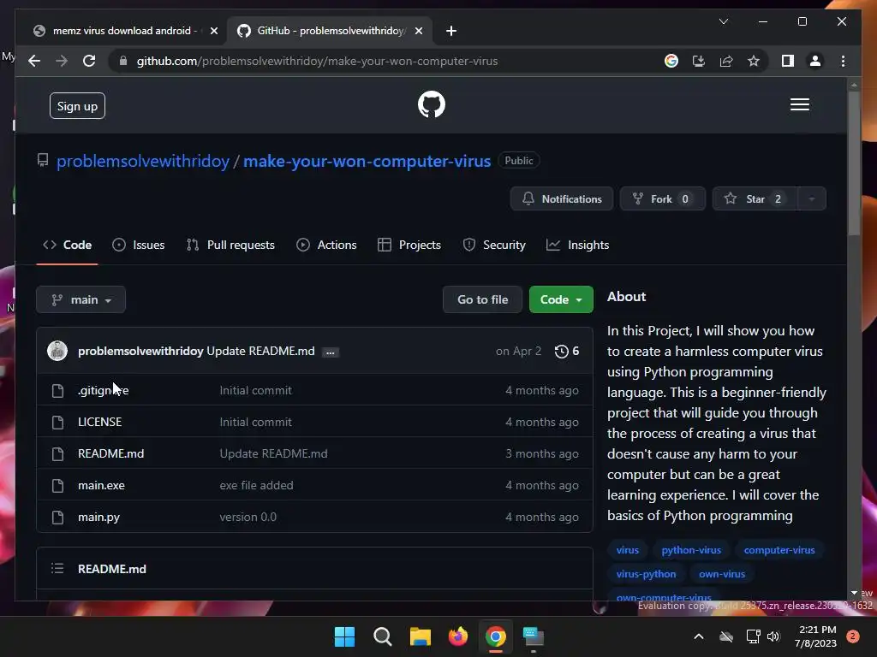The image size is (877, 657).
Task: Show hidden system tray icons
Action: [699, 636]
